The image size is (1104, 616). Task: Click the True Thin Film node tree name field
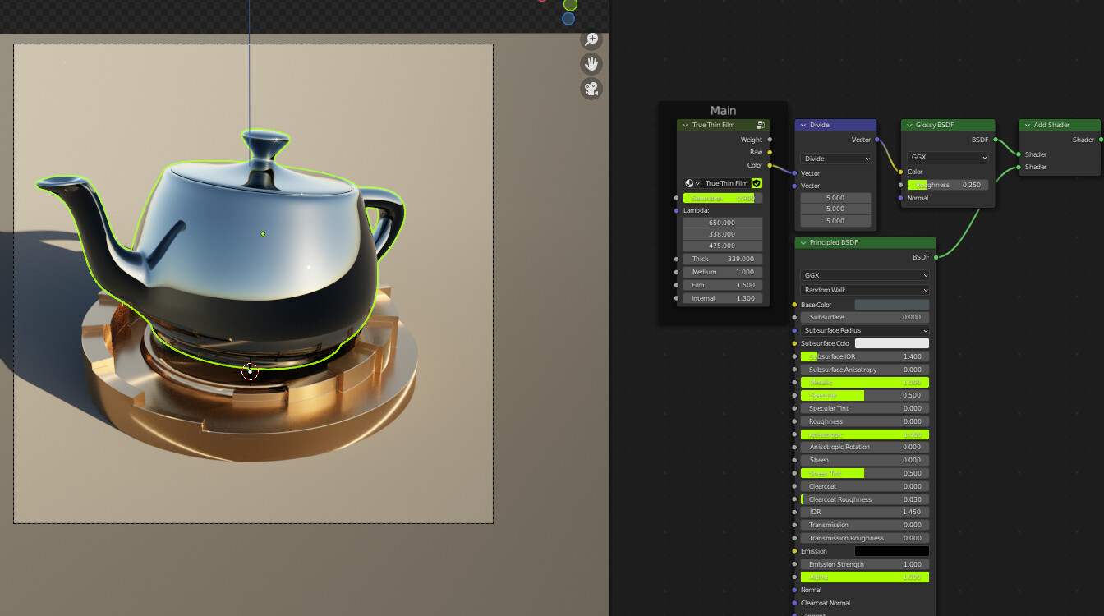[x=726, y=183]
